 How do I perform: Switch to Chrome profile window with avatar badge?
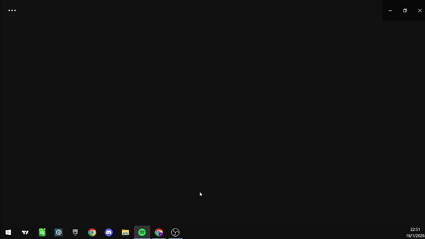tap(159, 232)
